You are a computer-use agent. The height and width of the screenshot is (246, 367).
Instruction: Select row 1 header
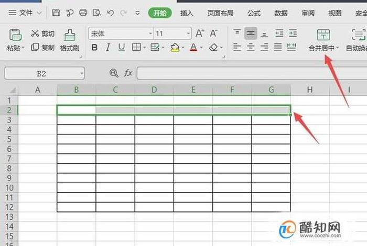[9, 100]
